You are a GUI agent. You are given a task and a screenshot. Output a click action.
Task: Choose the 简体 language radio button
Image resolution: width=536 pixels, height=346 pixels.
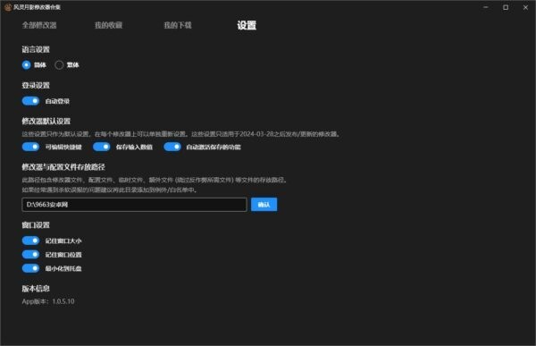[x=26, y=65]
